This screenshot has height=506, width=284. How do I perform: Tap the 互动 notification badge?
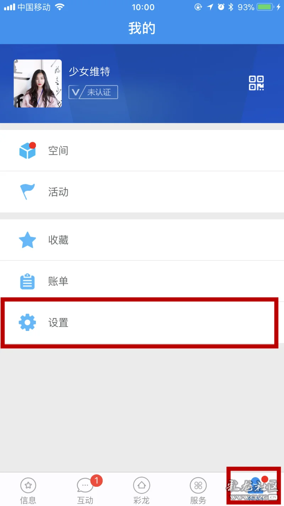[96, 481]
